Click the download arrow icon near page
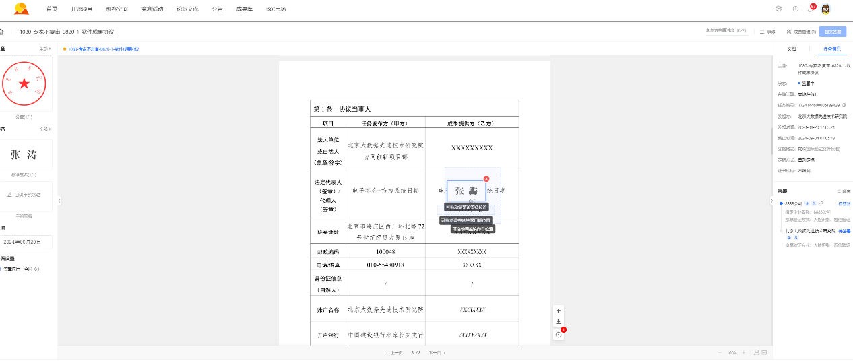 pyautogui.click(x=558, y=321)
